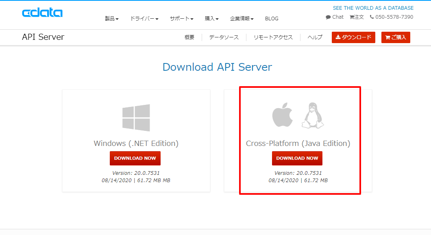Image resolution: width=431 pixels, height=235 pixels.
Task: Click the CData logo
Action: (42, 13)
